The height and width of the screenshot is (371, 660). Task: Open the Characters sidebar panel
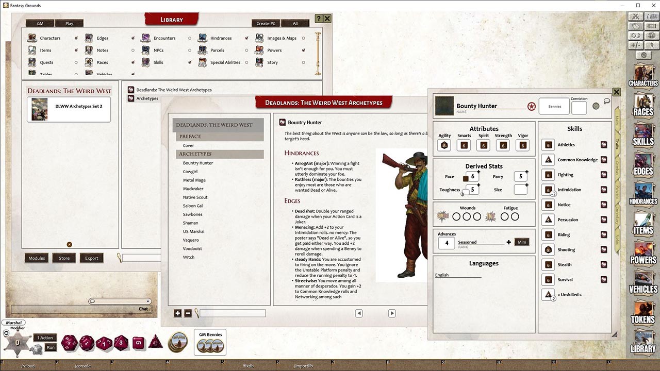(643, 78)
